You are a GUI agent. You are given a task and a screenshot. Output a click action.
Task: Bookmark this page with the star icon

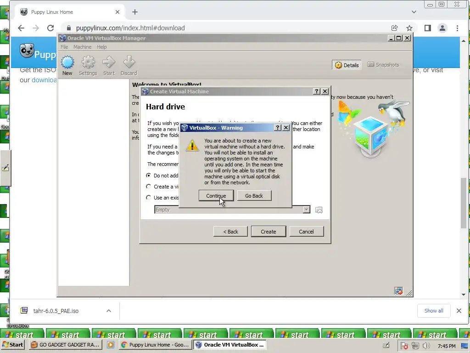coord(409,28)
